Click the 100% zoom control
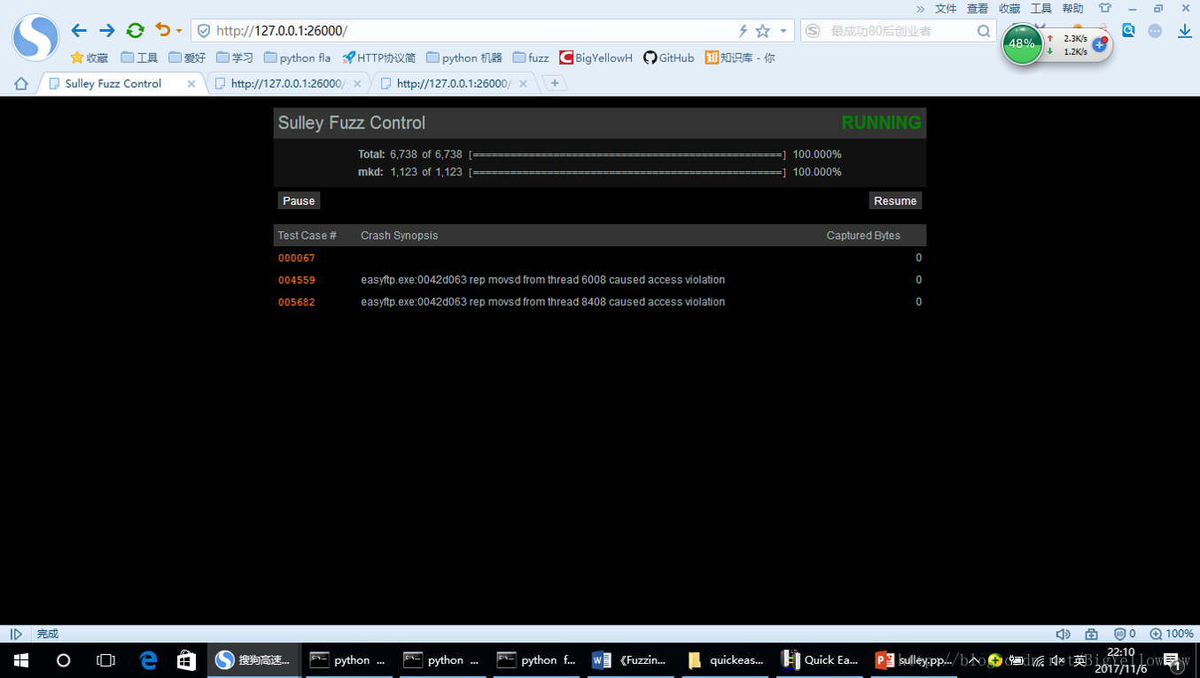Screen dimensions: 1200x678 [1172, 634]
